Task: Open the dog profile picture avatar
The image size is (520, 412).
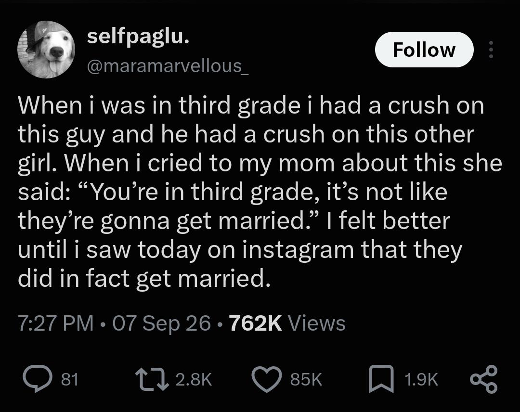Action: [x=46, y=50]
